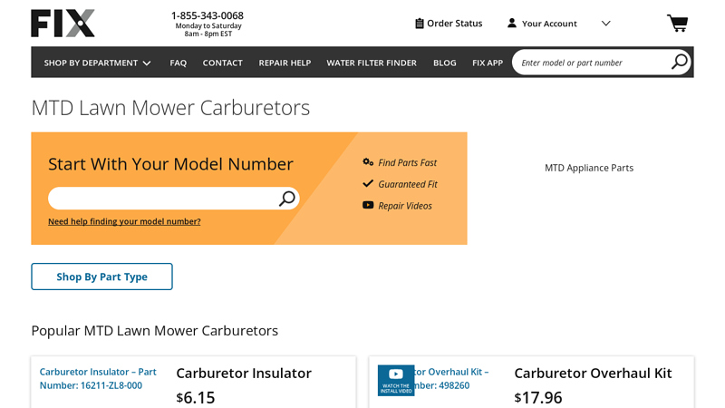The width and height of the screenshot is (725, 408).
Task: Click the Your Account link
Action: 549,24
